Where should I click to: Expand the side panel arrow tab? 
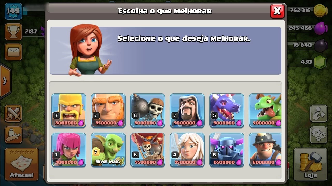coord(5,81)
